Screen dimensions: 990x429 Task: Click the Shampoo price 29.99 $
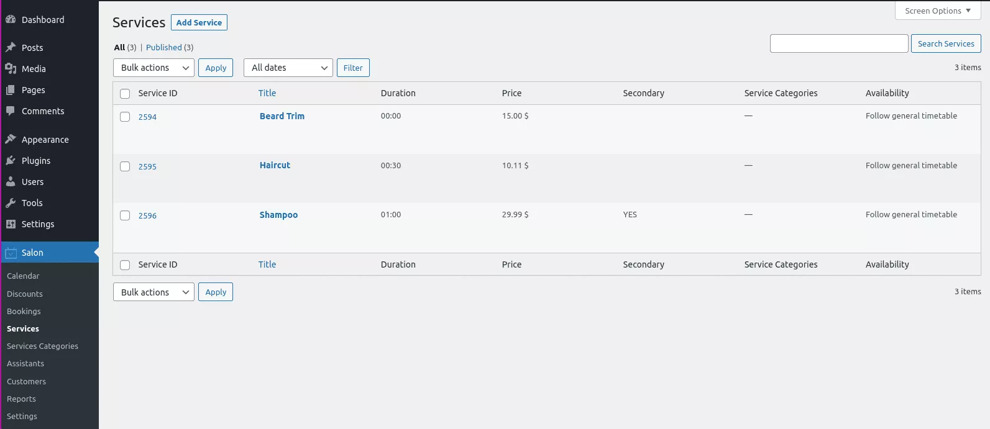pyautogui.click(x=515, y=214)
